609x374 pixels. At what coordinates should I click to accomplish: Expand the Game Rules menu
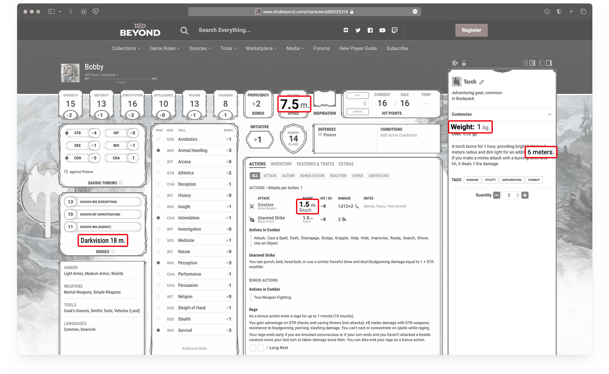[164, 48]
